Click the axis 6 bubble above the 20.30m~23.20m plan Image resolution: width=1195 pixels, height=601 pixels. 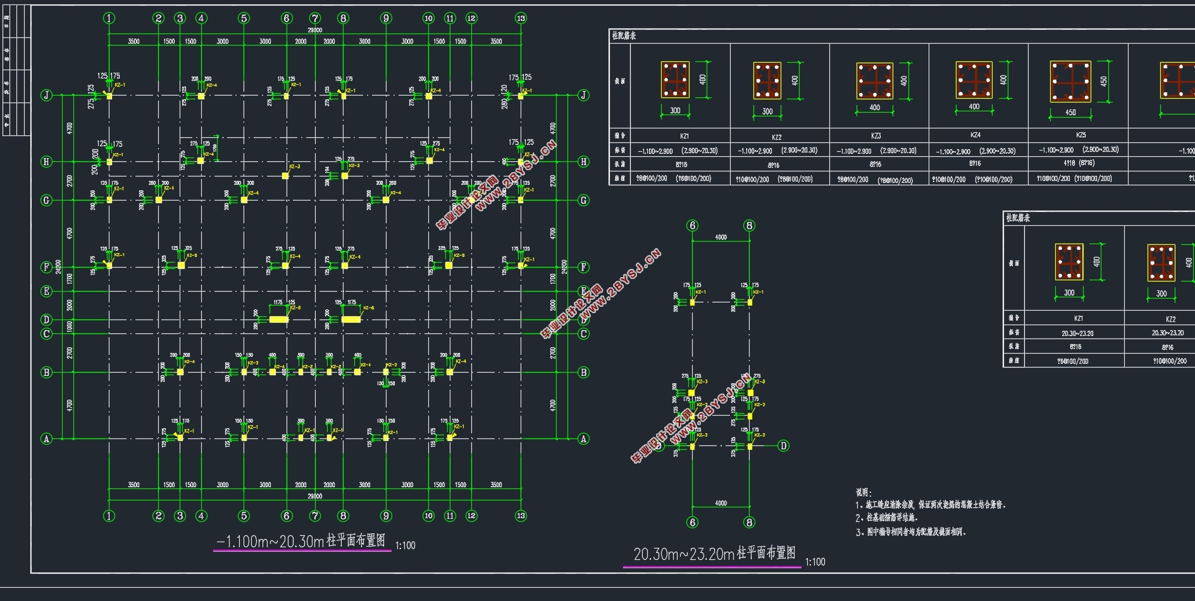pos(693,226)
